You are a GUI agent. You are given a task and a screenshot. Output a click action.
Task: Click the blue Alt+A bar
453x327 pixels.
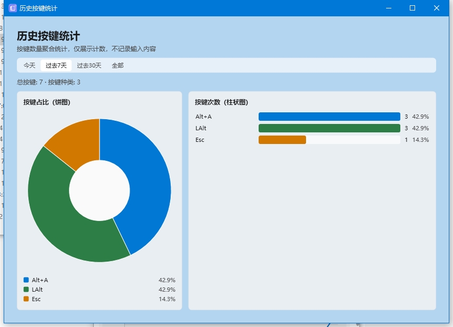[329, 117]
